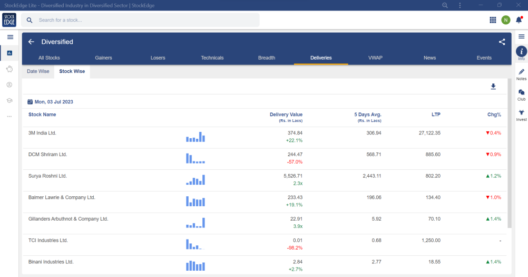Sort by Delivery Value column header
Viewport: 528px width, 277px height.
286,114
